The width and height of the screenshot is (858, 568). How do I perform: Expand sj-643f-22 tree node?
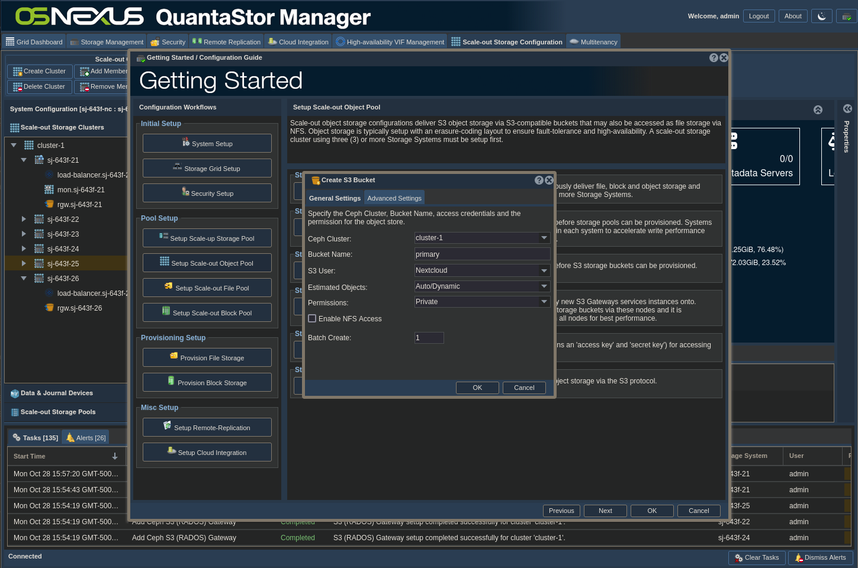pos(24,219)
